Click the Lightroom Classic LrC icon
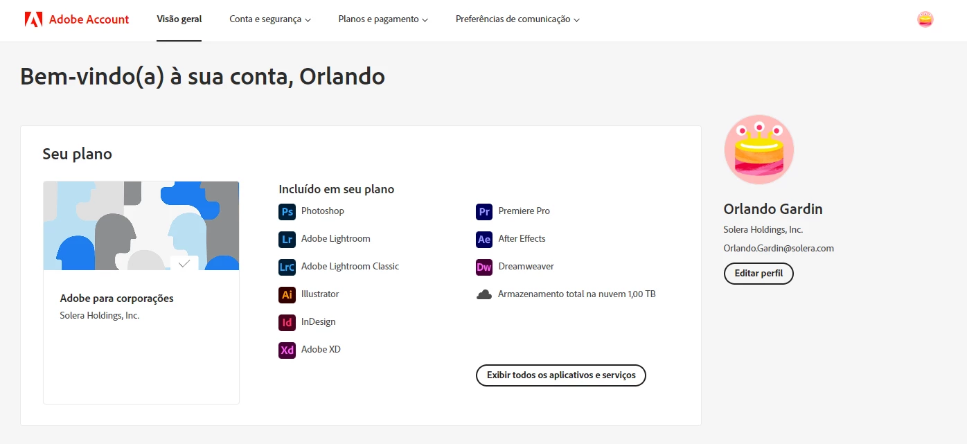 [287, 267]
